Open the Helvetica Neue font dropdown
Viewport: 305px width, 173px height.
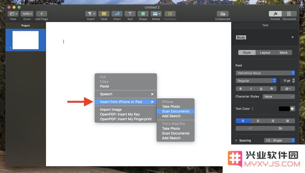tap(265, 73)
